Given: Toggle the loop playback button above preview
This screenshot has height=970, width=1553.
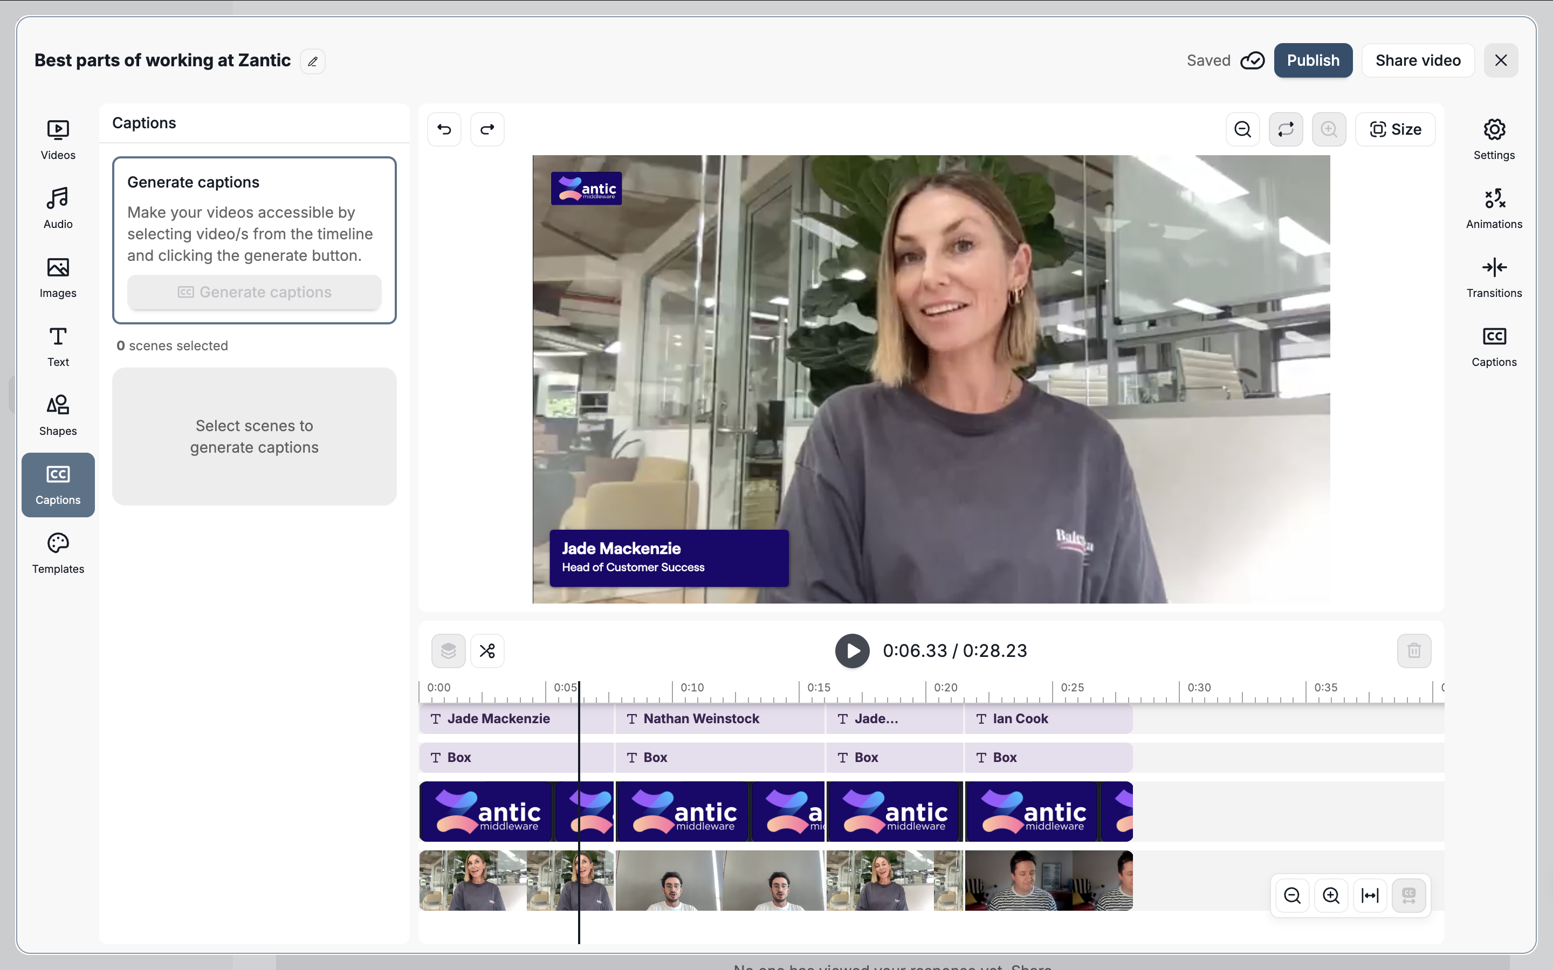Looking at the screenshot, I should (1286, 129).
